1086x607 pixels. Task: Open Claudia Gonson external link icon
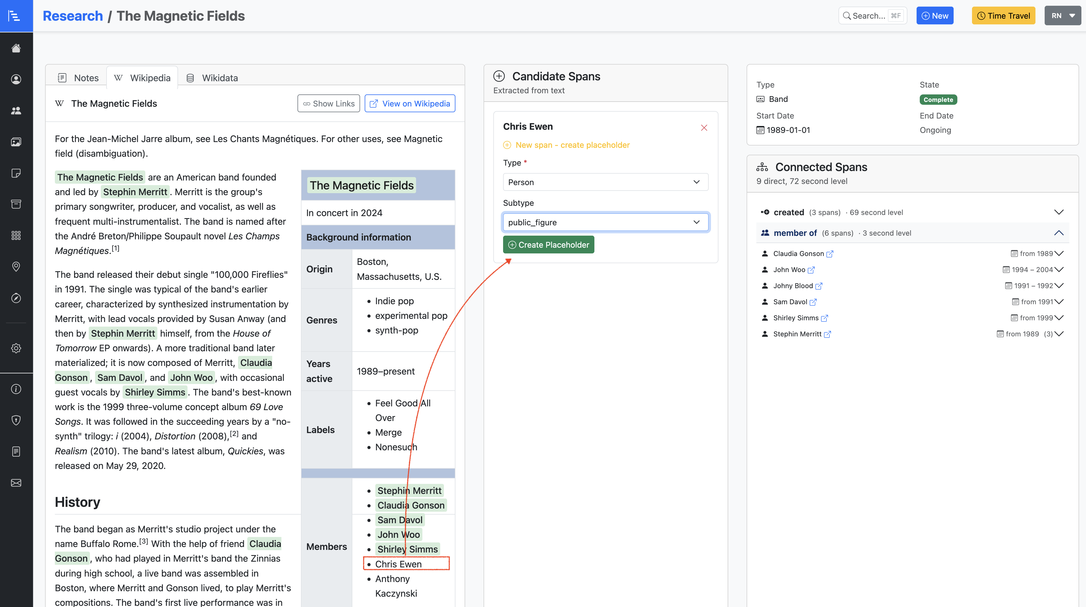(x=830, y=254)
